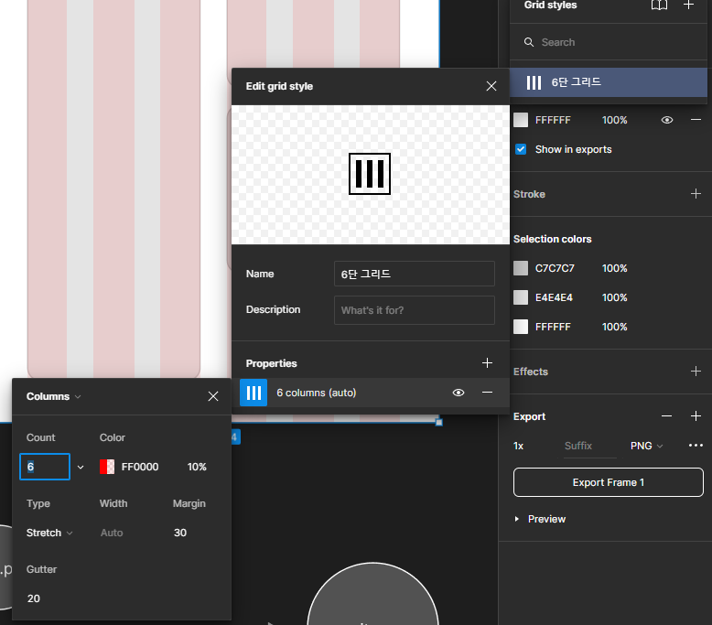Viewport: 712px width, 625px height.
Task: Open the red FF0000 grid color swatch
Action: [x=107, y=467]
